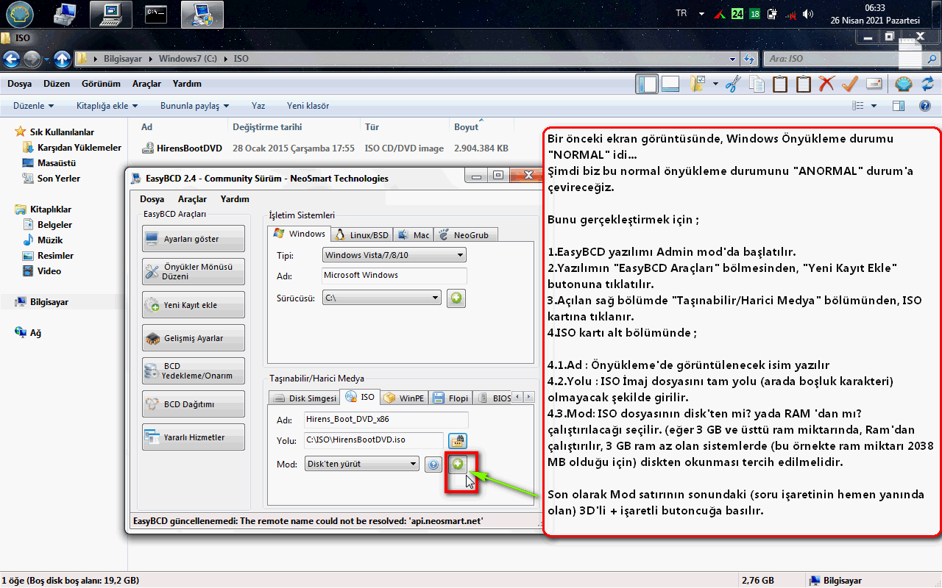The image size is (942, 588).
Task: Refresh the Explorer address bar location
Action: (749, 59)
